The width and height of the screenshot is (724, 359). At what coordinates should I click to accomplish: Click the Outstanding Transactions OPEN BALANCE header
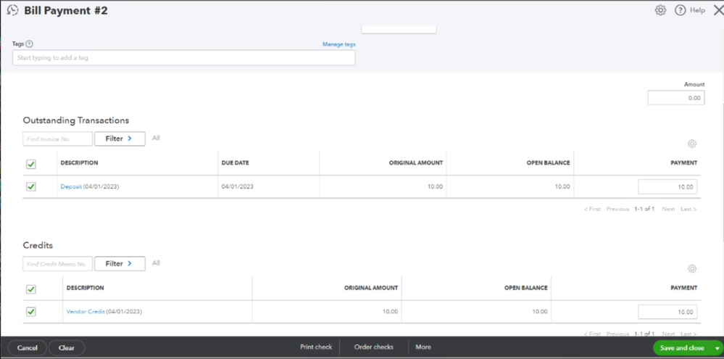(x=548, y=163)
